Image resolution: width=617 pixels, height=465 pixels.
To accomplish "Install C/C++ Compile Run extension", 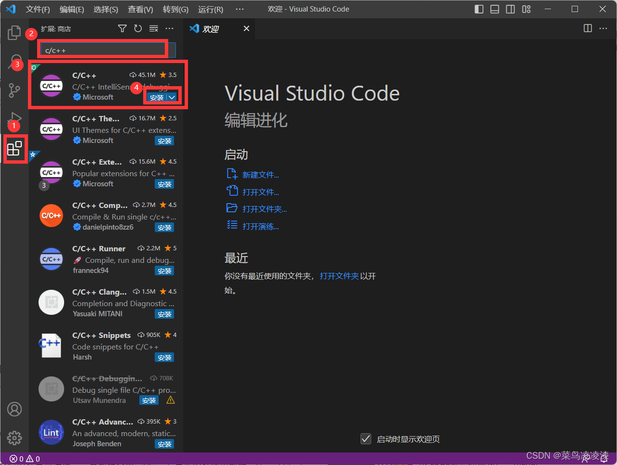I will click(x=164, y=228).
